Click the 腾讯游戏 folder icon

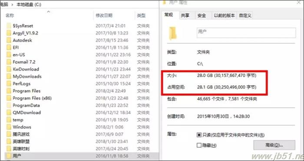(x=9, y=134)
